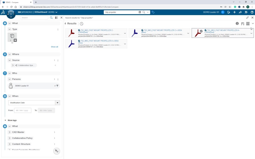
Task: Click the 3DS logo icon
Action: pos(3,12)
